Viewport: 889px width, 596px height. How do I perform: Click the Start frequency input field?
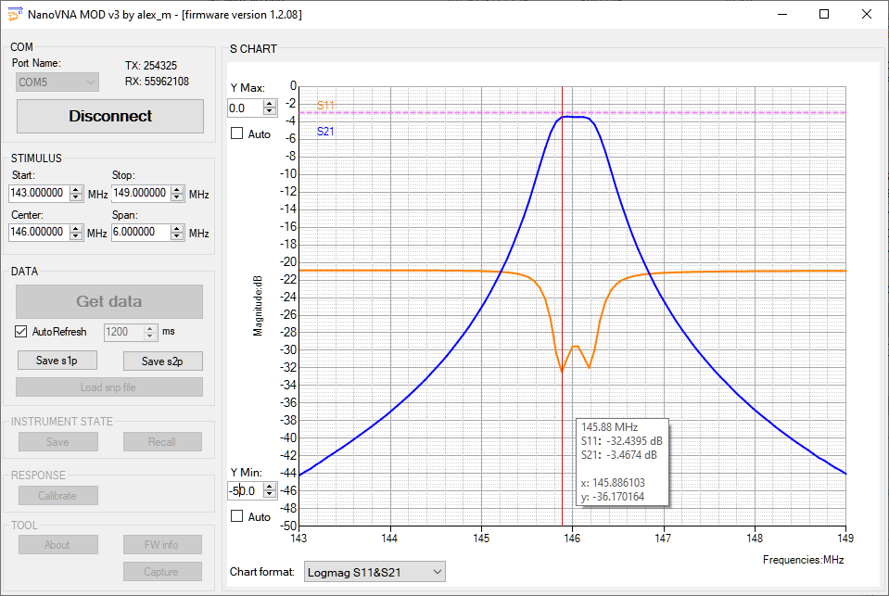pyautogui.click(x=39, y=194)
